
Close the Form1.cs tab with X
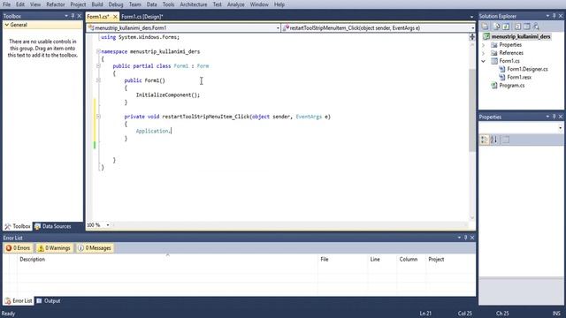(x=115, y=17)
